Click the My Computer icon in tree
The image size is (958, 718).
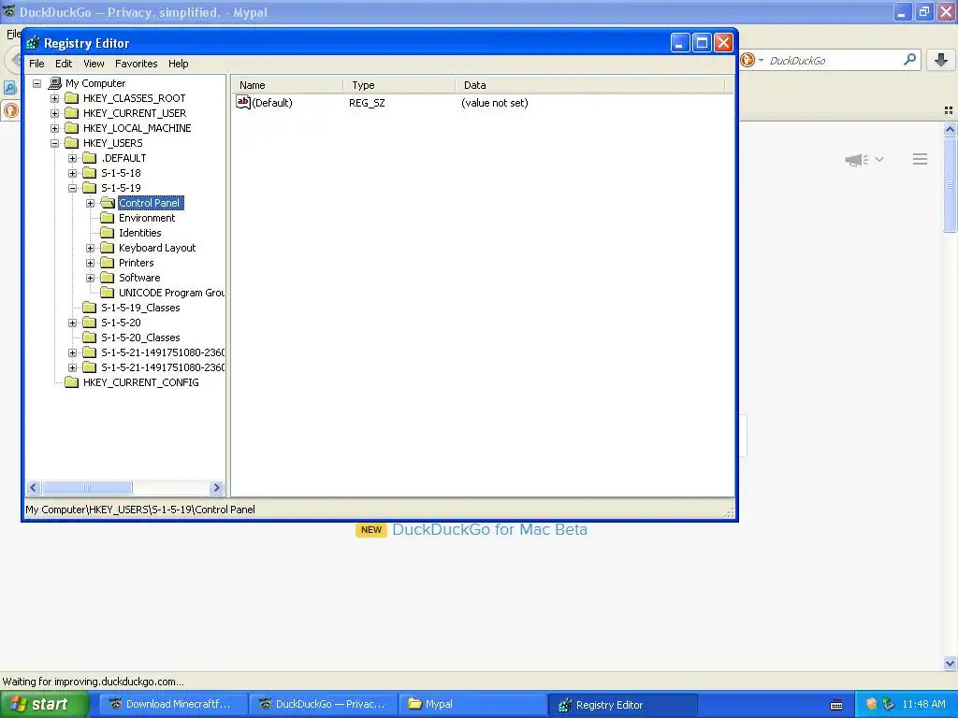(55, 82)
